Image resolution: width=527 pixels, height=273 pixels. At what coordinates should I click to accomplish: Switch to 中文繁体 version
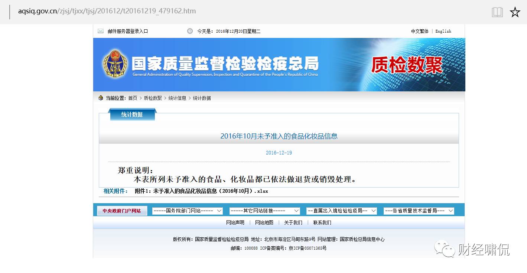click(x=420, y=31)
